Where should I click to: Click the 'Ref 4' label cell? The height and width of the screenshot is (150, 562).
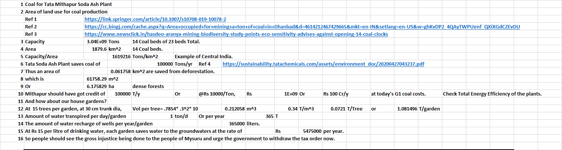click(x=205, y=64)
